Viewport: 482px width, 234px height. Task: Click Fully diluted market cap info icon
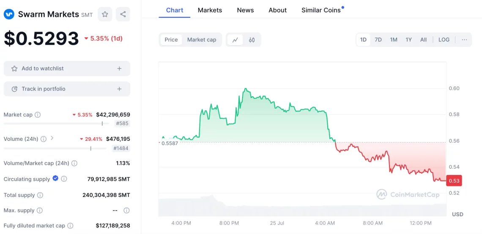70,226
